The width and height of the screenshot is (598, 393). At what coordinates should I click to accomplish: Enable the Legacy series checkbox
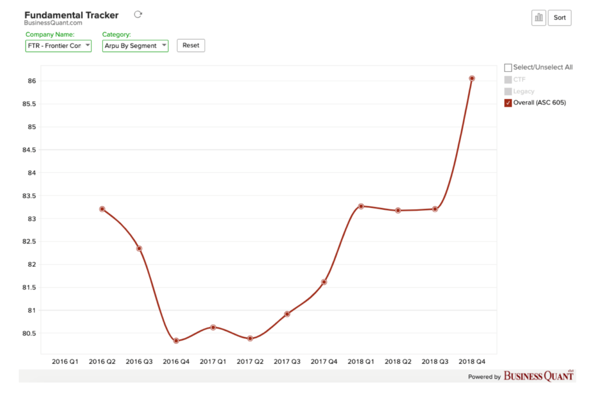[508, 92]
